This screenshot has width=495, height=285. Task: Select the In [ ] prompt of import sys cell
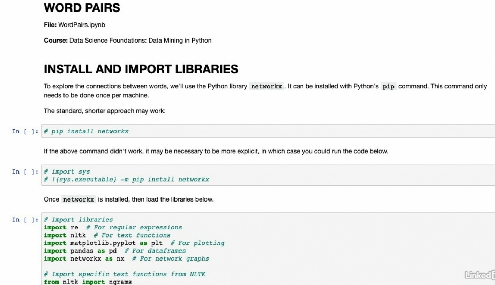pos(25,171)
